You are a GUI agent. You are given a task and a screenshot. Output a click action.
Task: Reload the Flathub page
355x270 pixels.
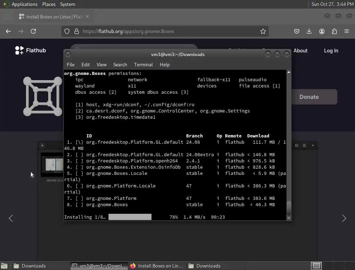pos(33,31)
